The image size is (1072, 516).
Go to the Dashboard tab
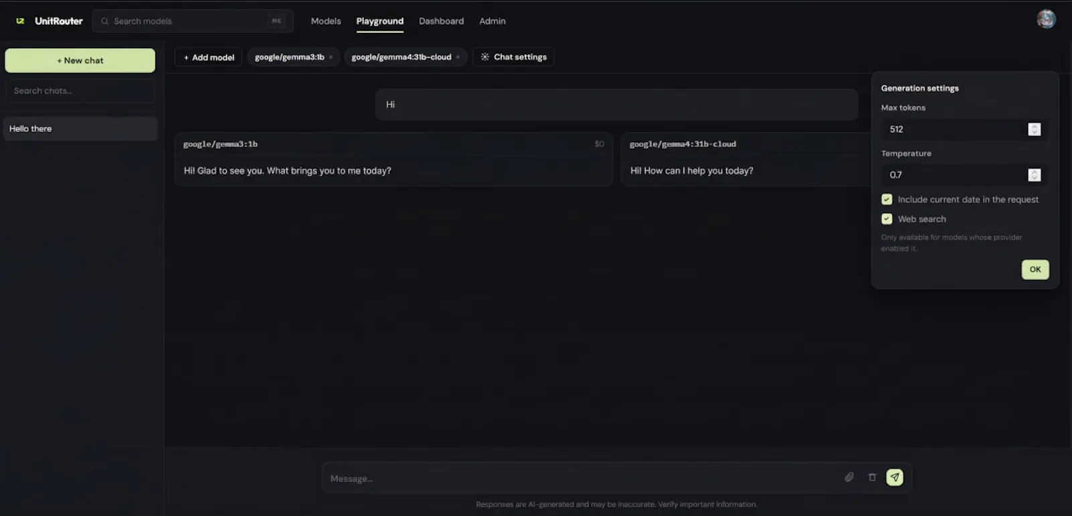[441, 21]
